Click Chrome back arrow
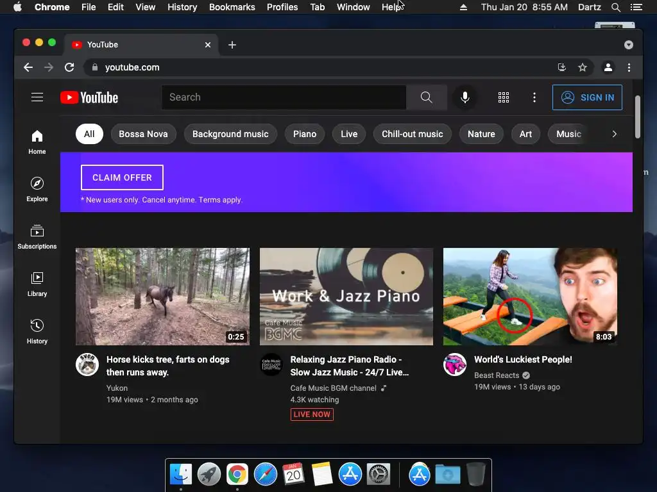Viewport: 657px width, 492px height. [28, 67]
